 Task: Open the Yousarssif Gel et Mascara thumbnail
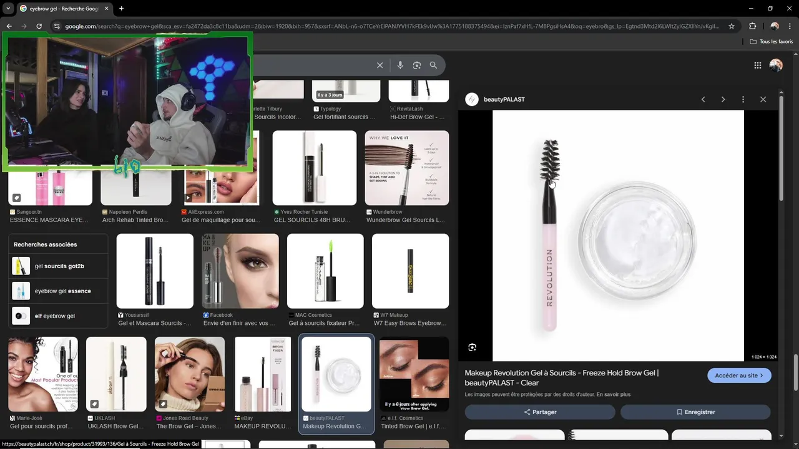pyautogui.click(x=155, y=271)
